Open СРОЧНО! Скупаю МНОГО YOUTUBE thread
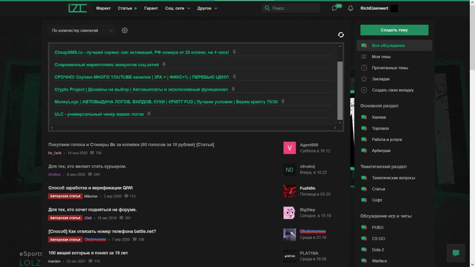This screenshot has width=475, height=267. pyautogui.click(x=141, y=77)
